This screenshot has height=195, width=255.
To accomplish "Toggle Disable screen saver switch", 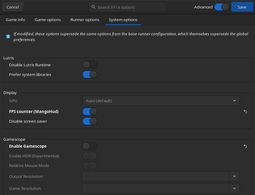I will point(90,121).
